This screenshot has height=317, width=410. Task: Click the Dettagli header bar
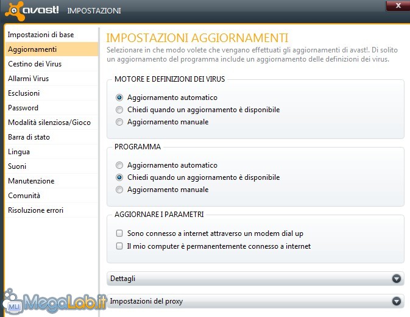point(255,279)
